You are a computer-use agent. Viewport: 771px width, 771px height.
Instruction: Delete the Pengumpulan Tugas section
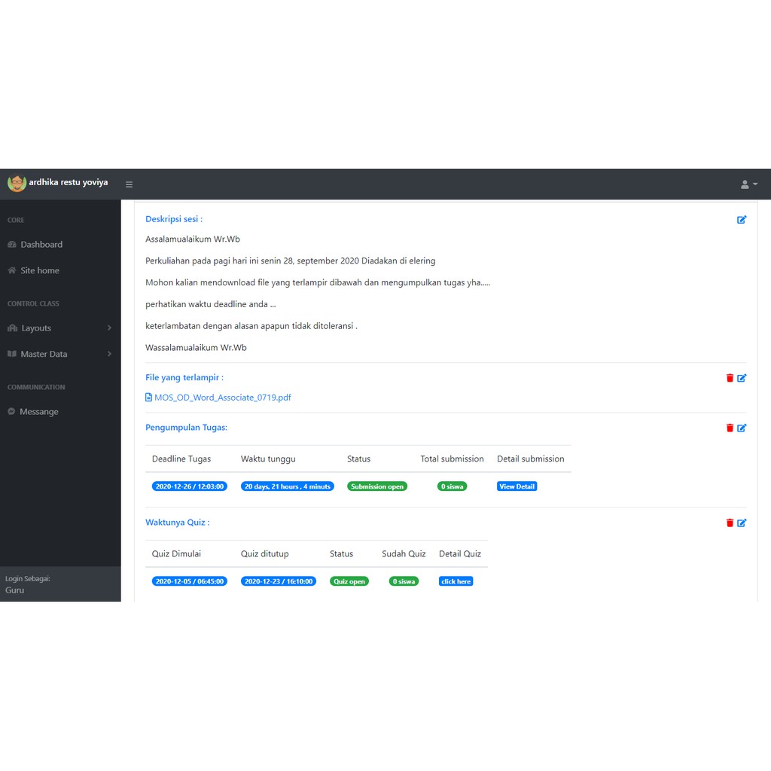tap(730, 428)
